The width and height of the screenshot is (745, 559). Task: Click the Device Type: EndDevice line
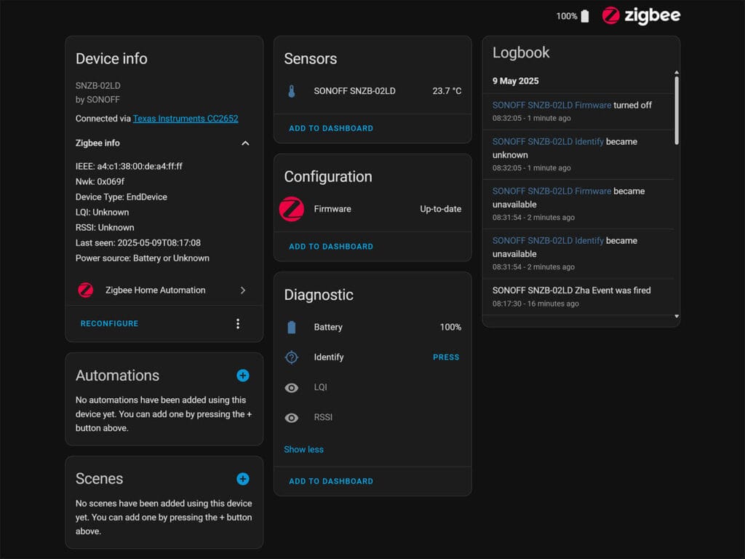click(121, 197)
